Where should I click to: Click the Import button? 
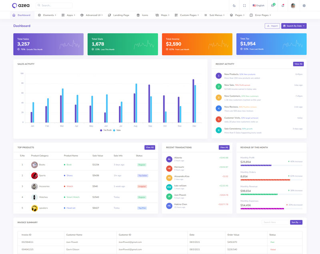272,26
